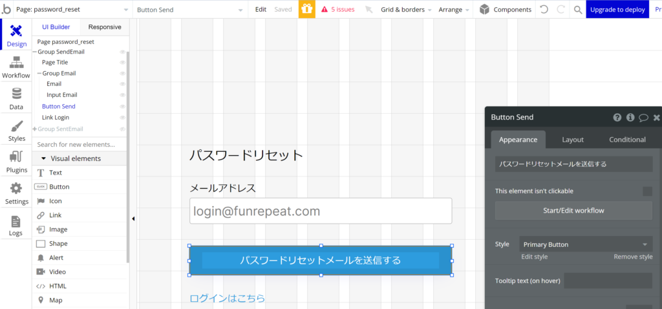Open Grid & borders dropdown
The height and width of the screenshot is (309, 662).
point(406,9)
